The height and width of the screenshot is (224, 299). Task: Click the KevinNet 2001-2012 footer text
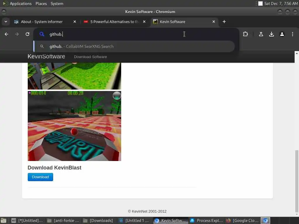tap(147, 211)
